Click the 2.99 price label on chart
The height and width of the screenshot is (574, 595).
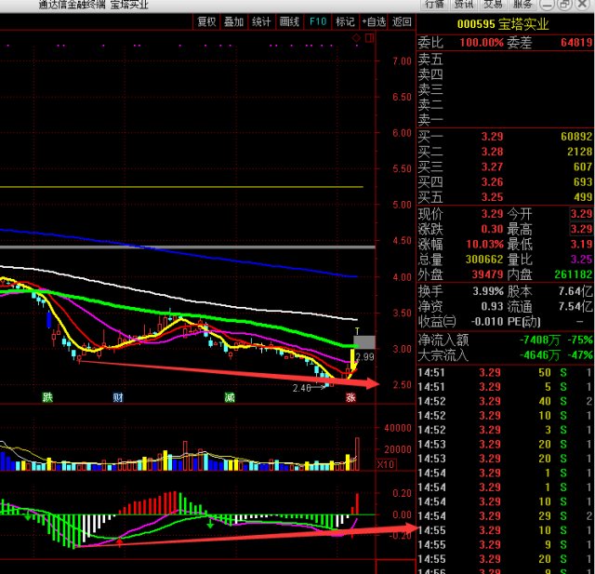365,357
